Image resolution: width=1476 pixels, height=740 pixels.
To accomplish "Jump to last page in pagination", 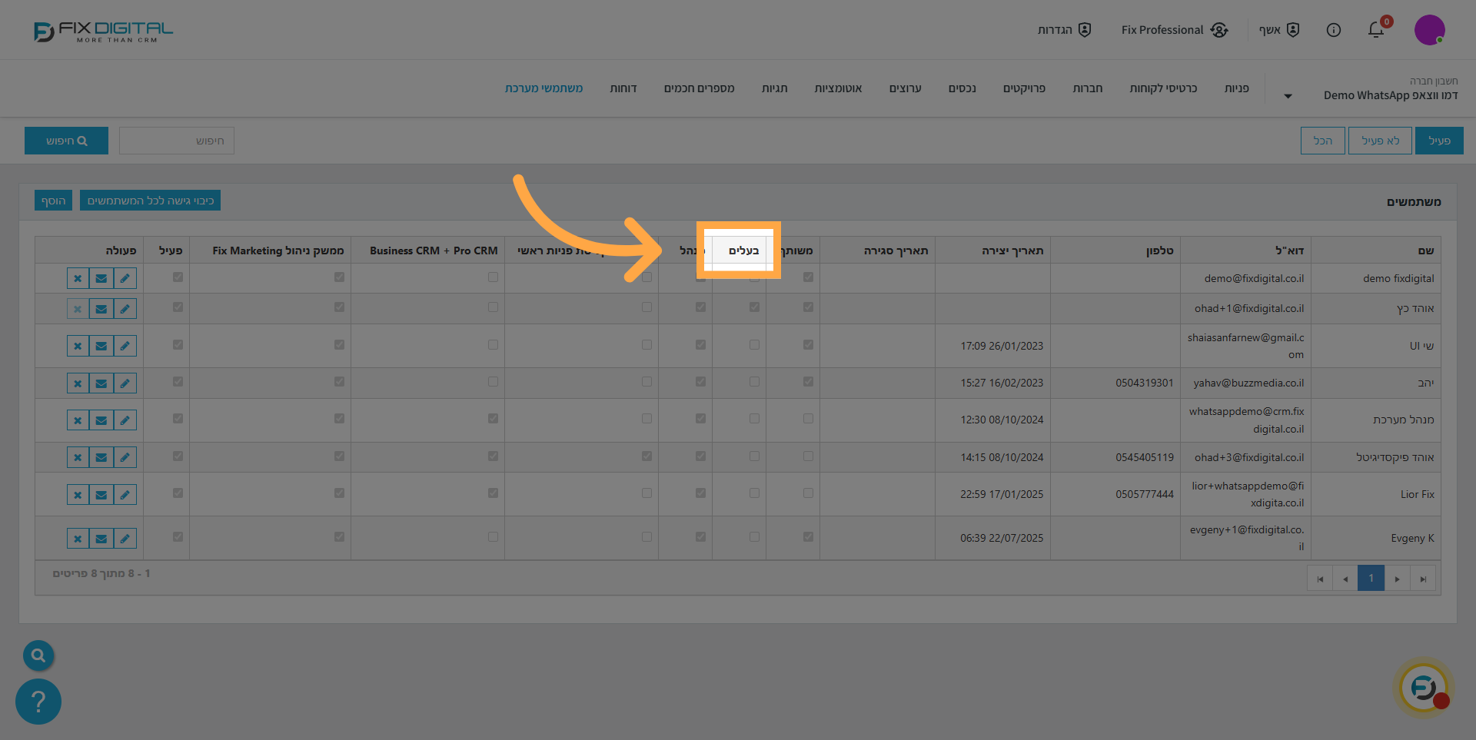I will [x=1423, y=579].
